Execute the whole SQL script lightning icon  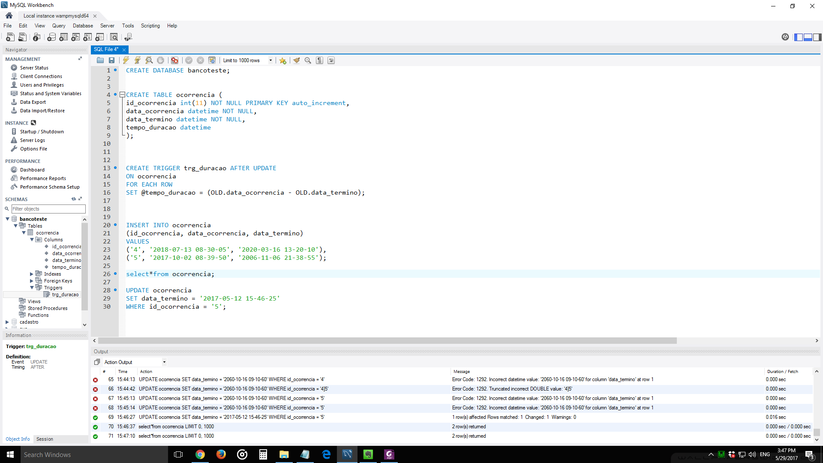[126, 60]
